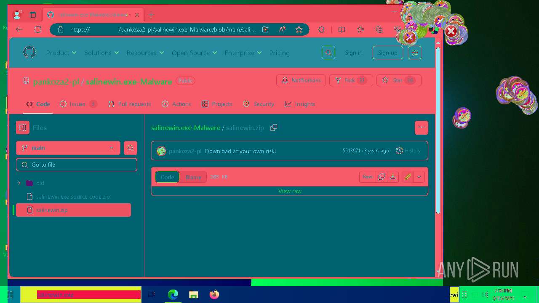This screenshot has width=539, height=303.
Task: Open GitHub search magnifier
Action: coord(328,53)
